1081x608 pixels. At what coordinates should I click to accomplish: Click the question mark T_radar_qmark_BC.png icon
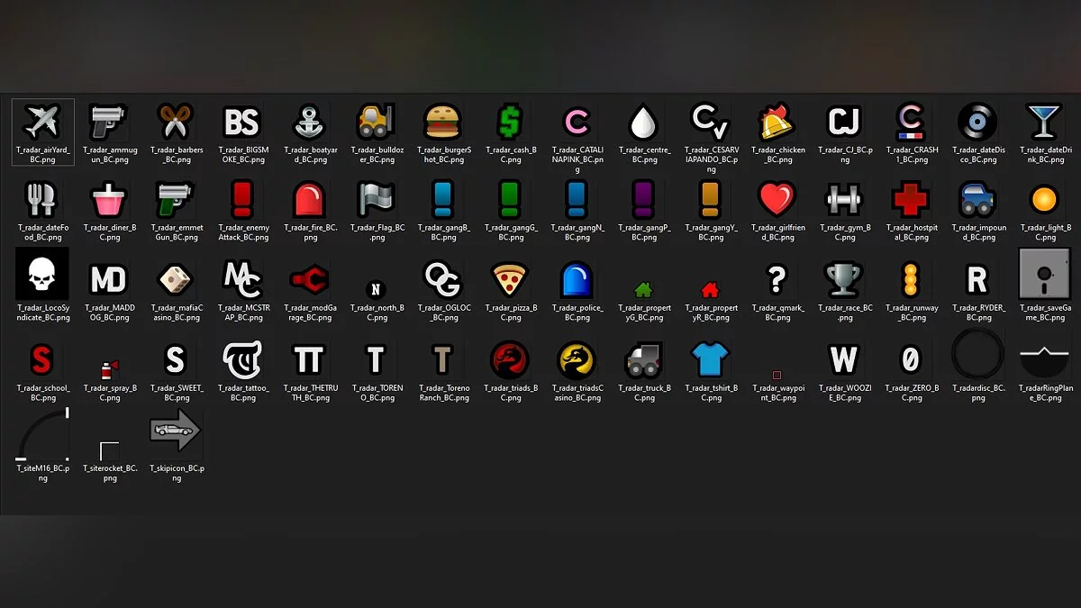[777, 279]
